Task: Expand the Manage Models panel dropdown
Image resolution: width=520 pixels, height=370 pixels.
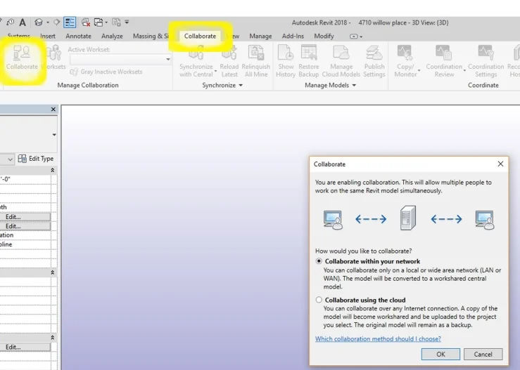Action: click(354, 86)
